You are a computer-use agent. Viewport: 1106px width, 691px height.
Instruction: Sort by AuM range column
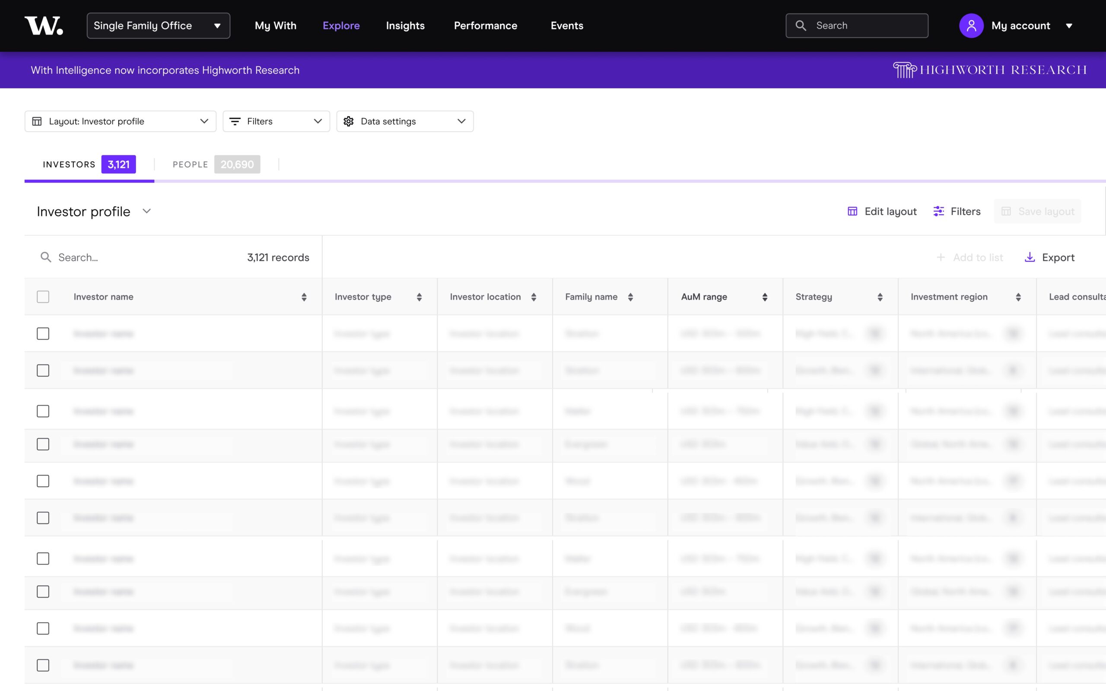765,297
